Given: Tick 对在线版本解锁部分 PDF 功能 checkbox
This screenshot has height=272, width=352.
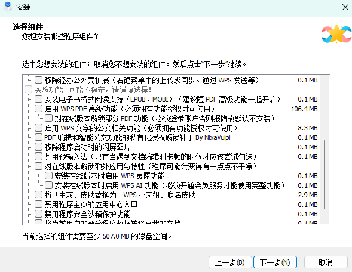Looking at the screenshot, I should (48, 118).
